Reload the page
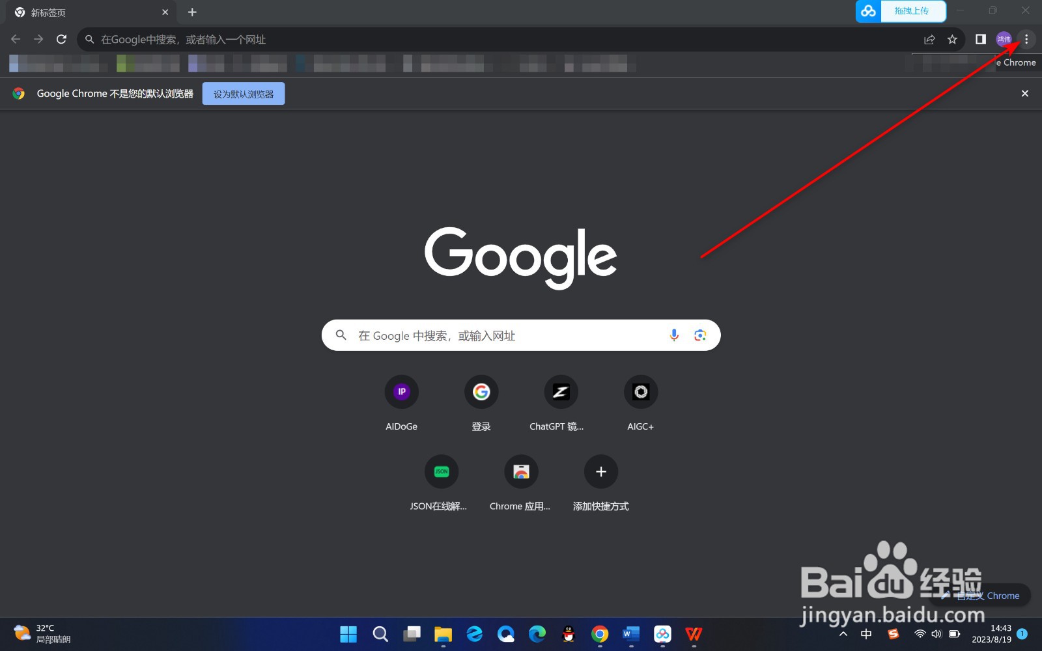Viewport: 1042px width, 651px height. (x=61, y=40)
